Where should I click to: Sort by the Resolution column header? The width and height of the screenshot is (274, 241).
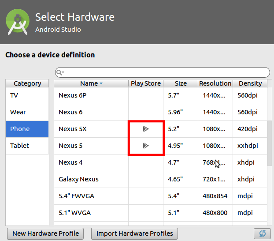pos(215,83)
